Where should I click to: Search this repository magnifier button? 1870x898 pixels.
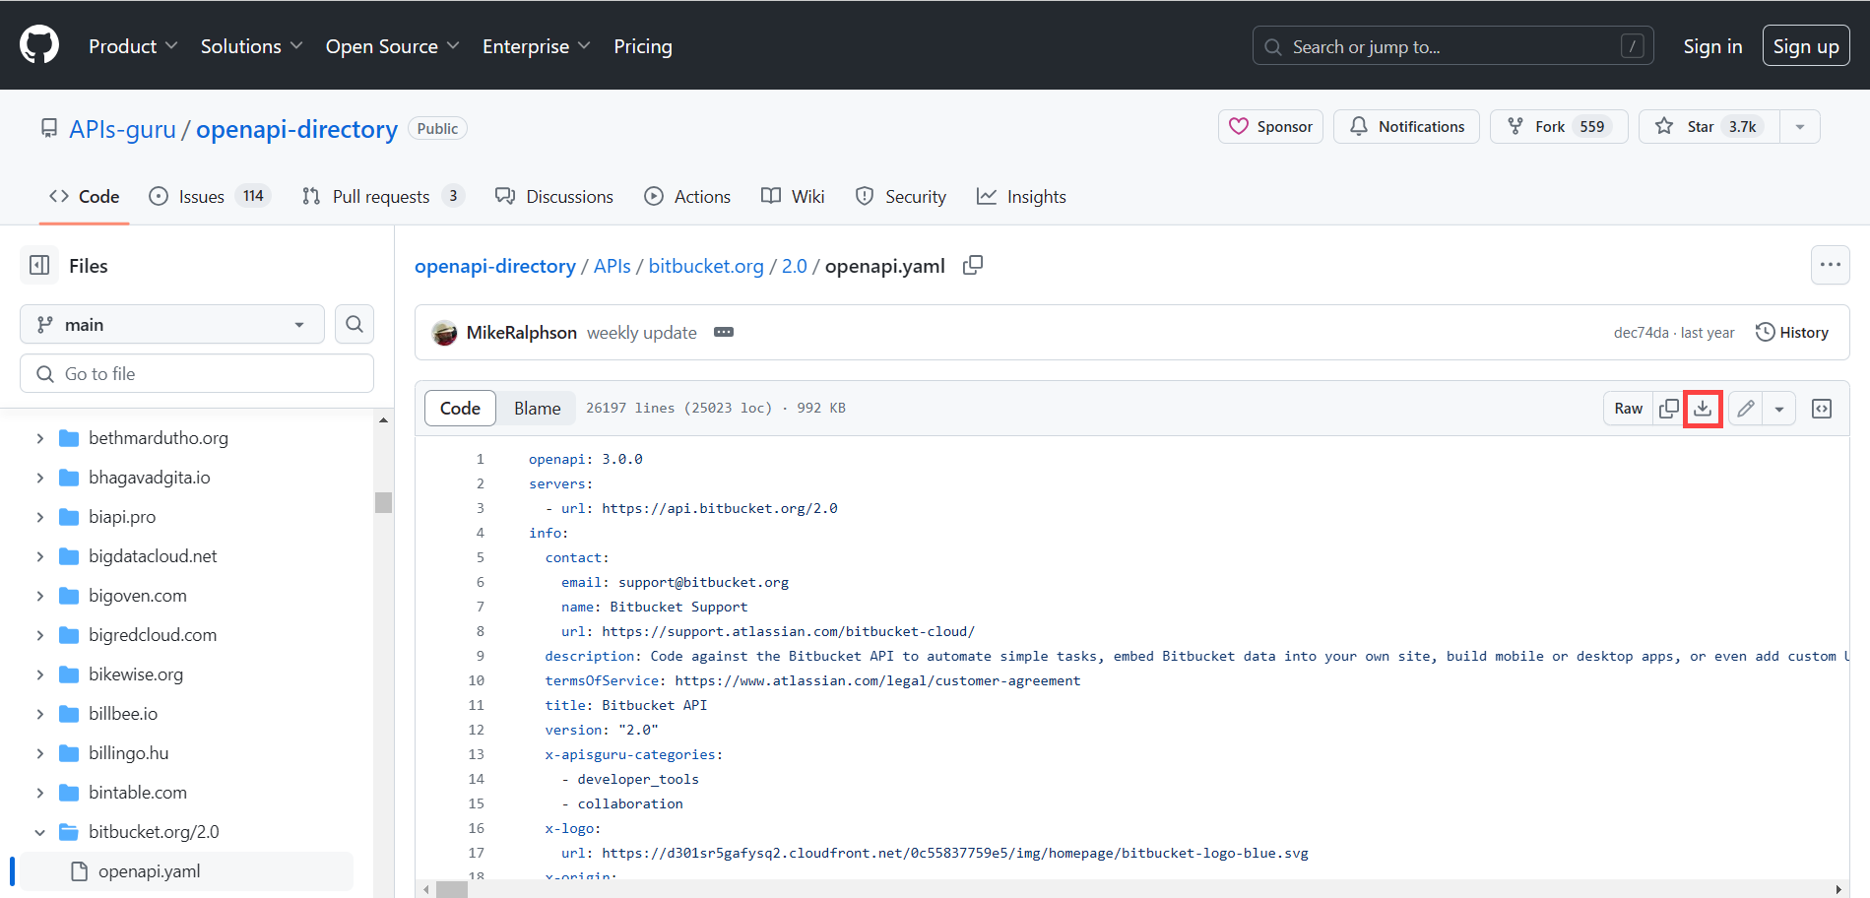[355, 324]
